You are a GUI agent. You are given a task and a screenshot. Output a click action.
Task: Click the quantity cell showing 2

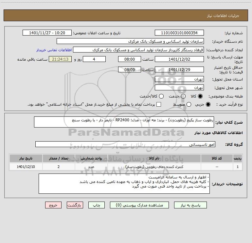click(x=59, y=167)
